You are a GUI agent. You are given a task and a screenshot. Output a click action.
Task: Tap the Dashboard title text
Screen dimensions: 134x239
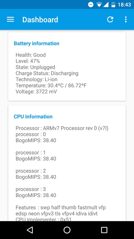(40, 20)
